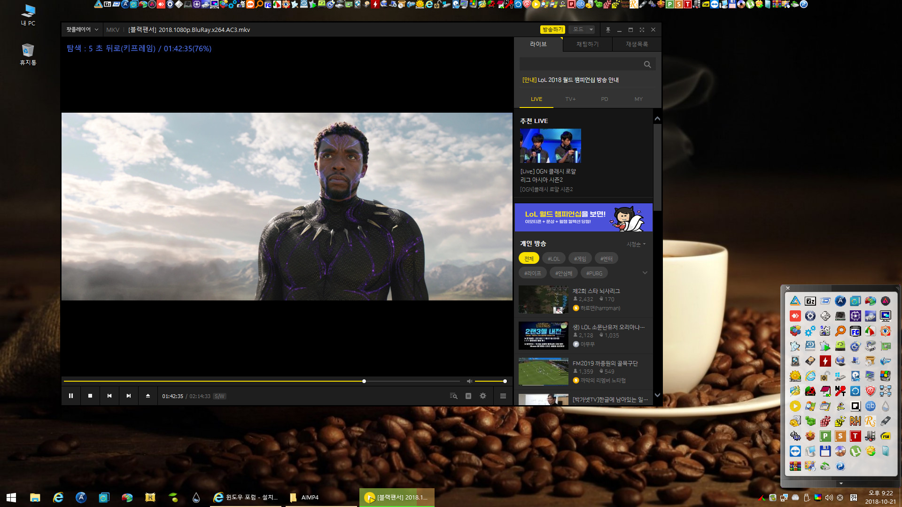The width and height of the screenshot is (902, 507).
Task: Select the #엔터 filter tag
Action: (x=607, y=259)
